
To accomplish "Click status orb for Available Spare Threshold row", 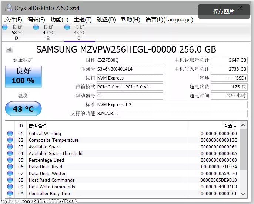I will pyautogui.click(x=10, y=153).
